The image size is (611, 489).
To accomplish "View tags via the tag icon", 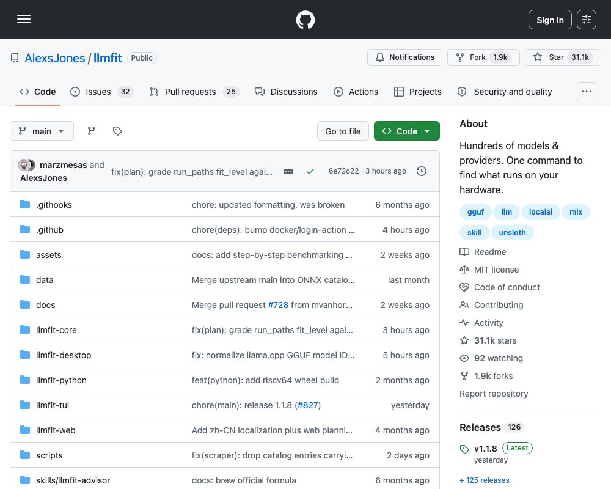I will coord(117,131).
